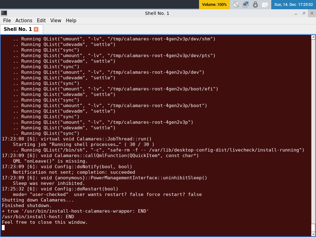Click the terminal icon in the title bar
The width and height of the screenshot is (316, 237).
(x=4, y=13)
